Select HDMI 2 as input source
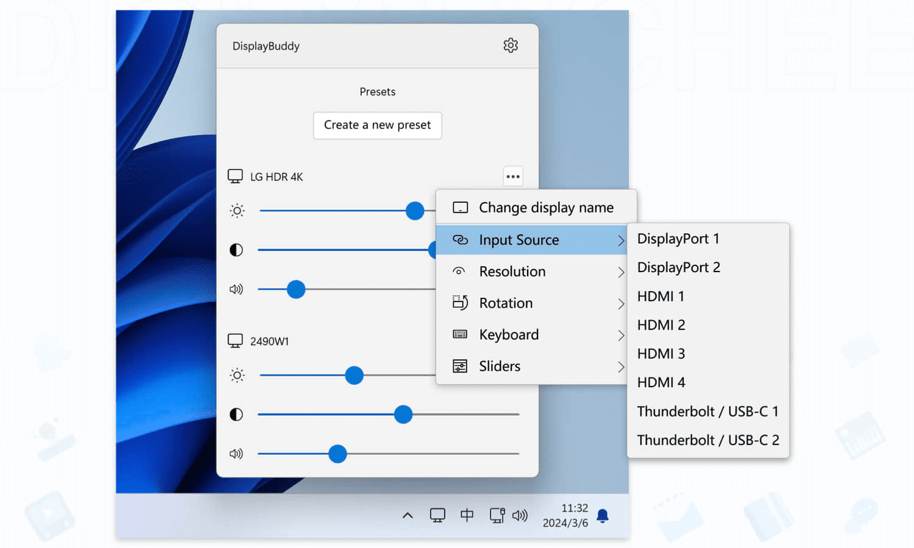 661,325
